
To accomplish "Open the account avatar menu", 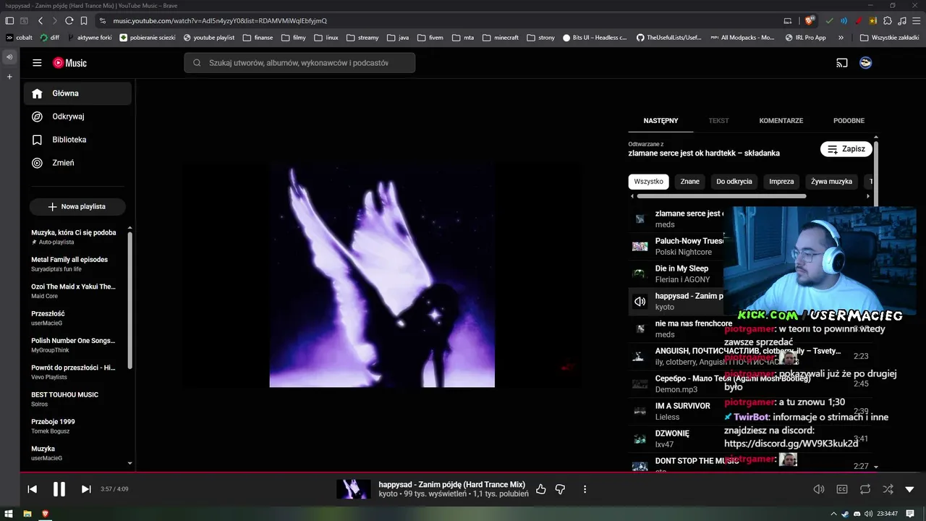I will [x=865, y=63].
